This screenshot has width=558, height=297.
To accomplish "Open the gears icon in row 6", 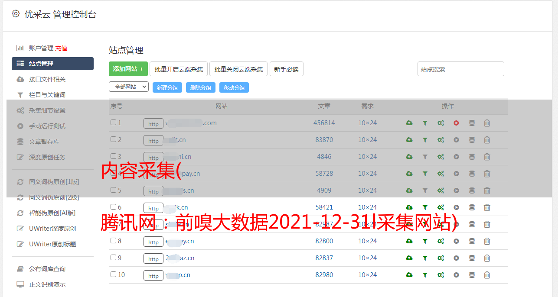I will pos(441,207).
